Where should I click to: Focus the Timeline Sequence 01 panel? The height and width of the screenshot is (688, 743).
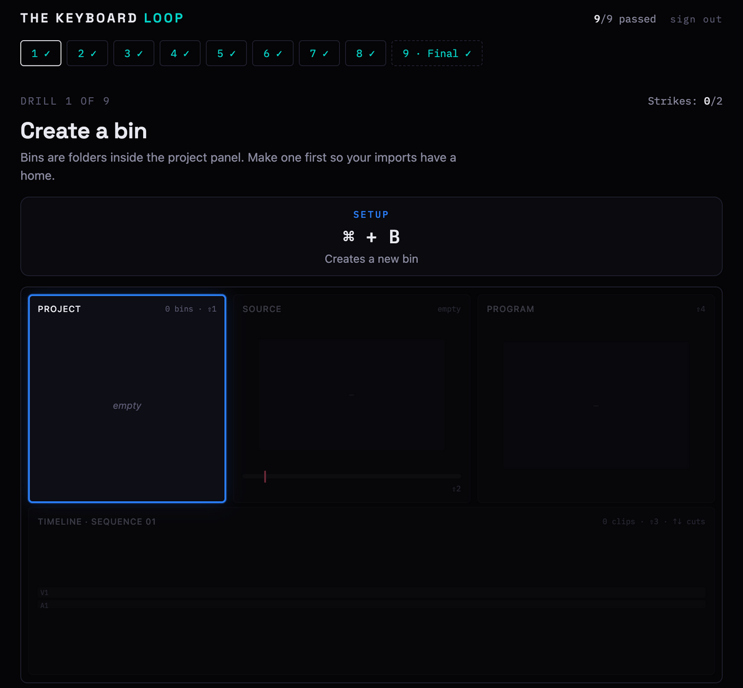pos(371,591)
